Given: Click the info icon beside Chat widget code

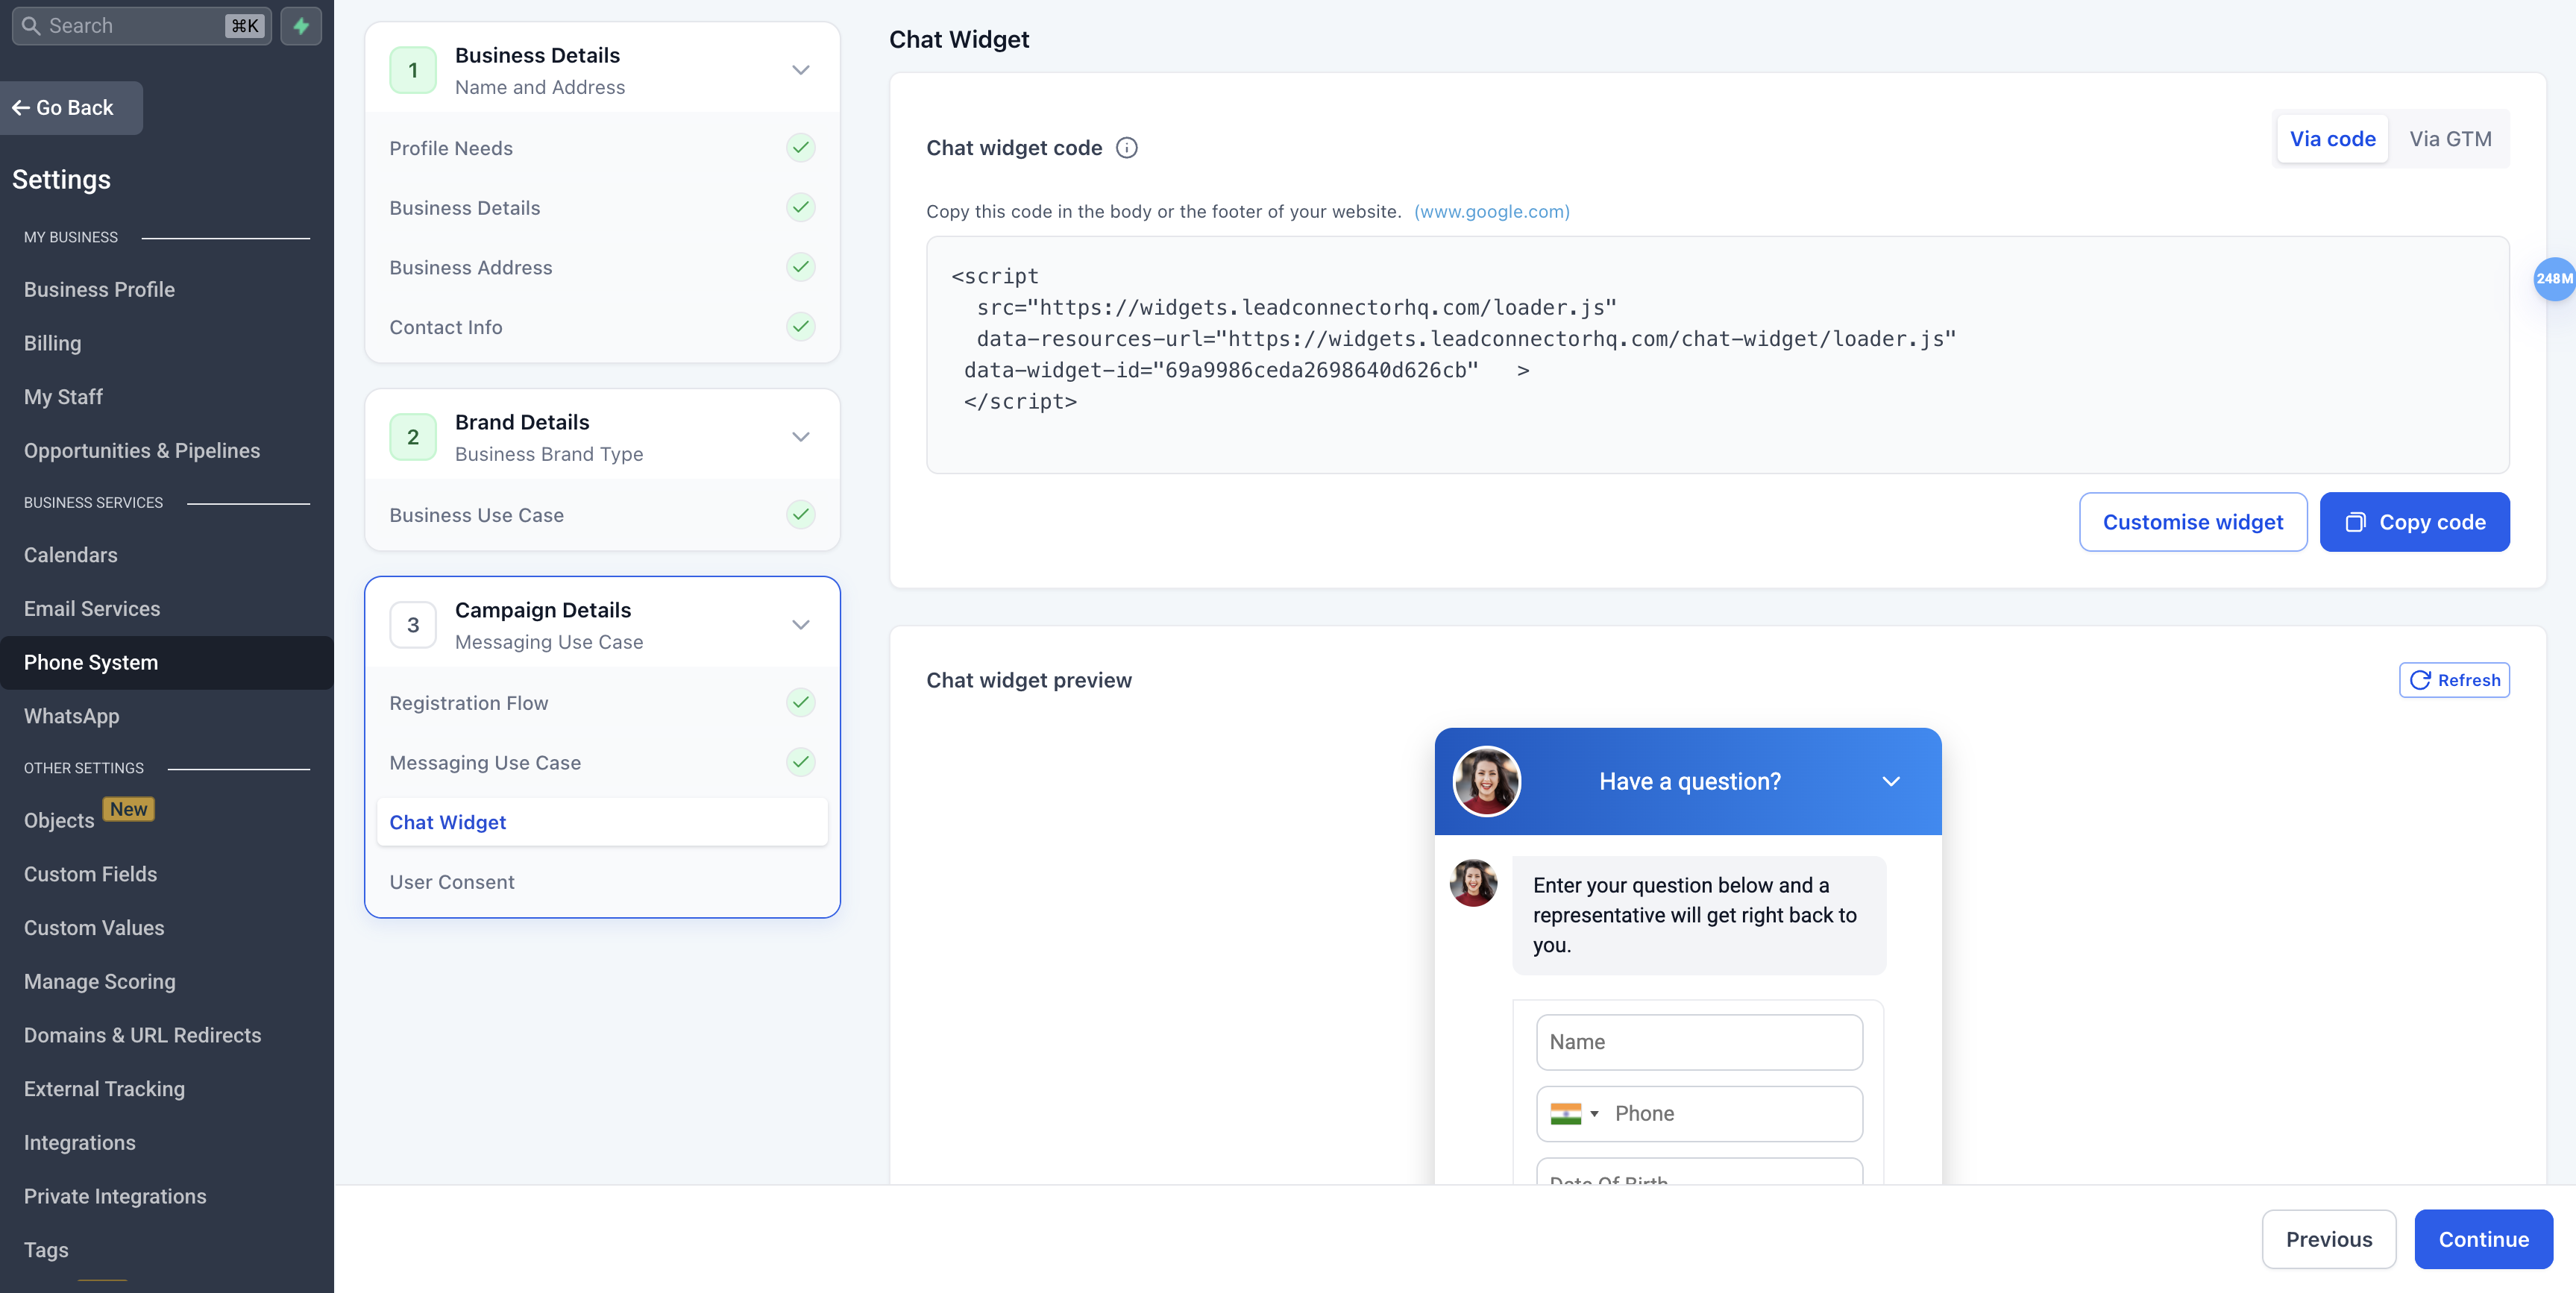Looking at the screenshot, I should tap(1126, 148).
